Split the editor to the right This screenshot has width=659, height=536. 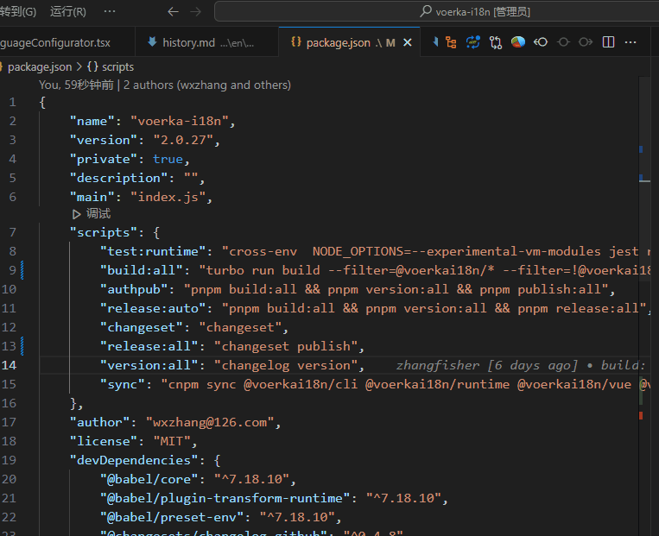608,42
